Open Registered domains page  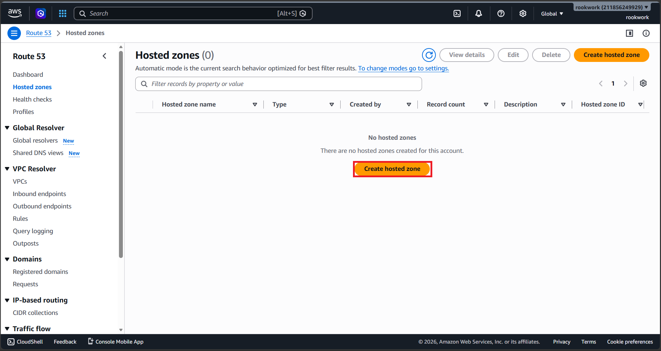(x=40, y=272)
